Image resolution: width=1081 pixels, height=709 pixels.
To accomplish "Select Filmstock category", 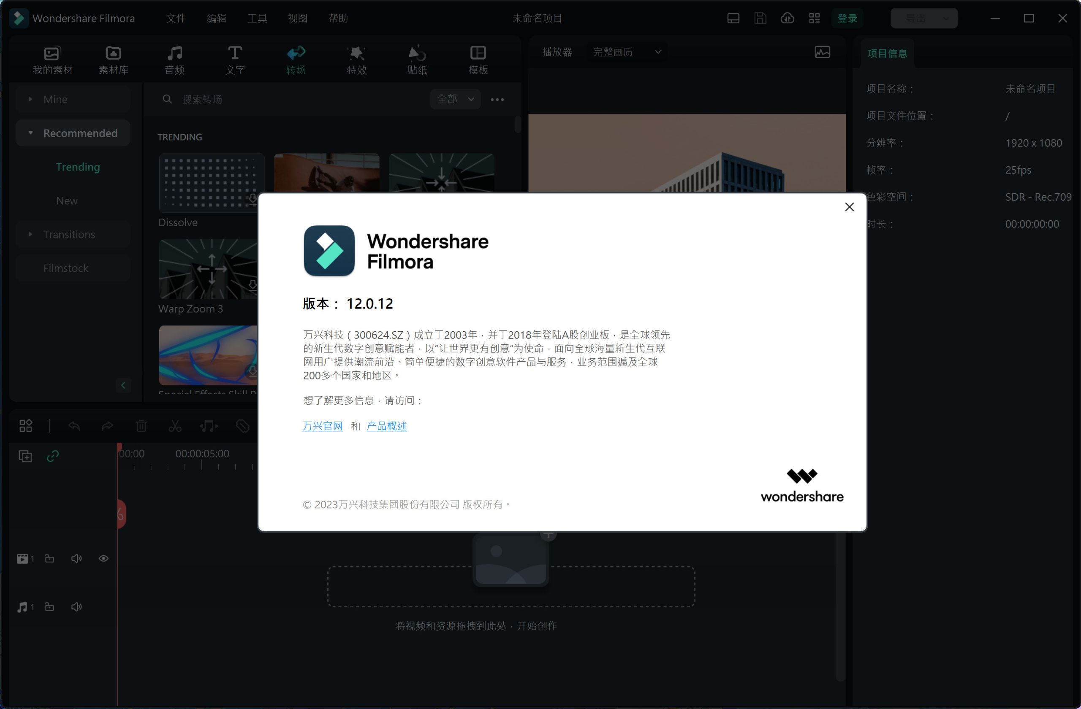I will click(x=73, y=268).
